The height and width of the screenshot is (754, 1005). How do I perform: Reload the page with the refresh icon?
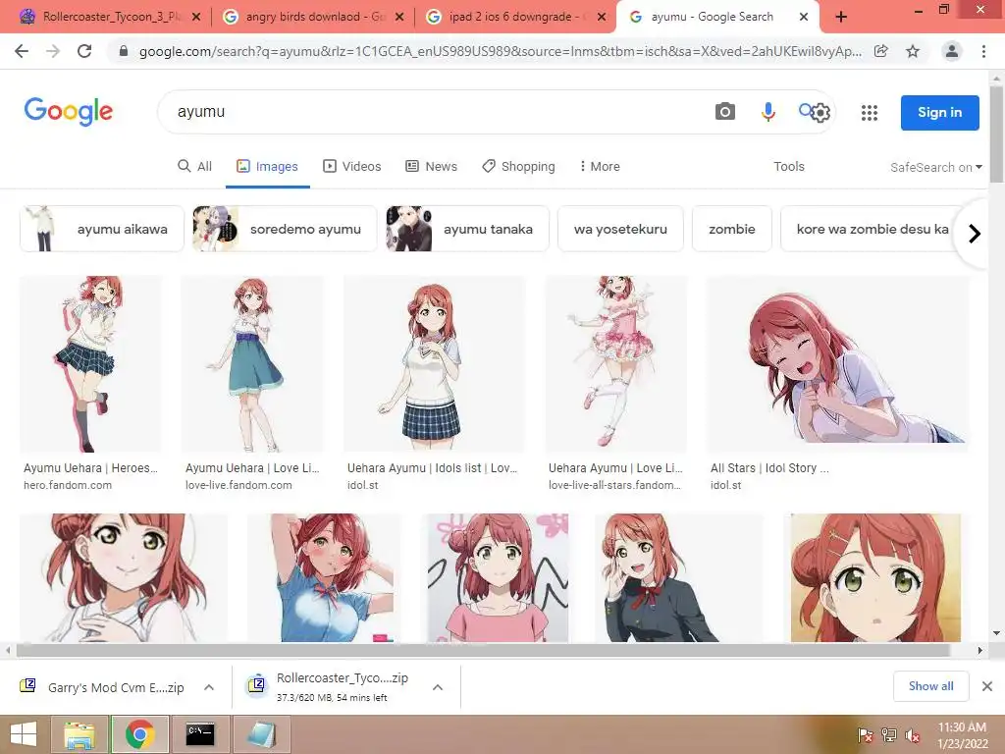[x=84, y=51]
